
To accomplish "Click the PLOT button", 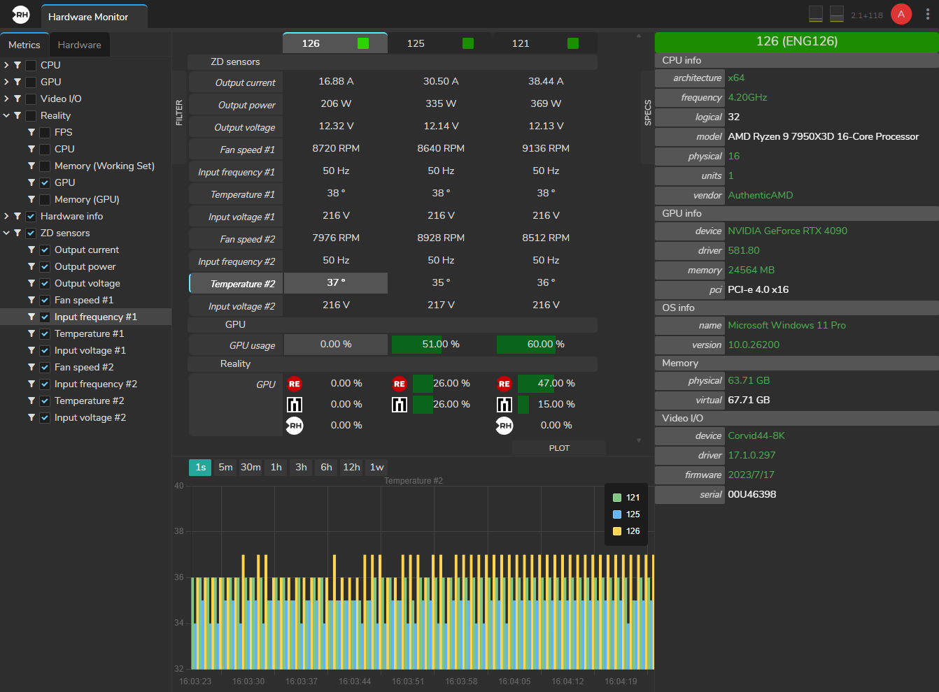I will point(558,448).
